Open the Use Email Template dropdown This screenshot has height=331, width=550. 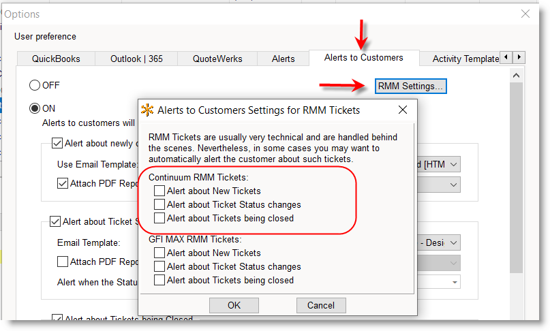click(x=454, y=164)
